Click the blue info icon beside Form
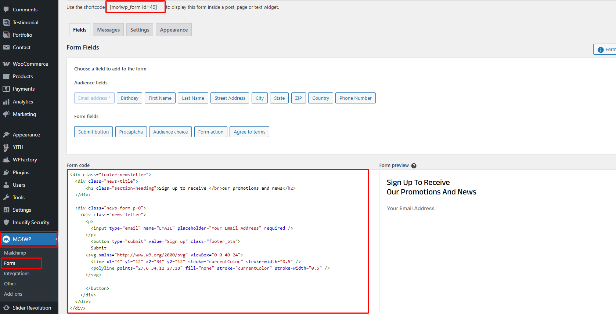This screenshot has width=616, height=314. (x=601, y=50)
